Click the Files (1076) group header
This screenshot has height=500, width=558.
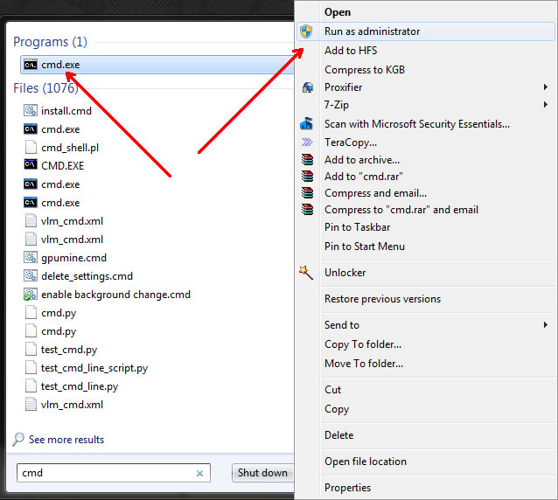(45, 88)
